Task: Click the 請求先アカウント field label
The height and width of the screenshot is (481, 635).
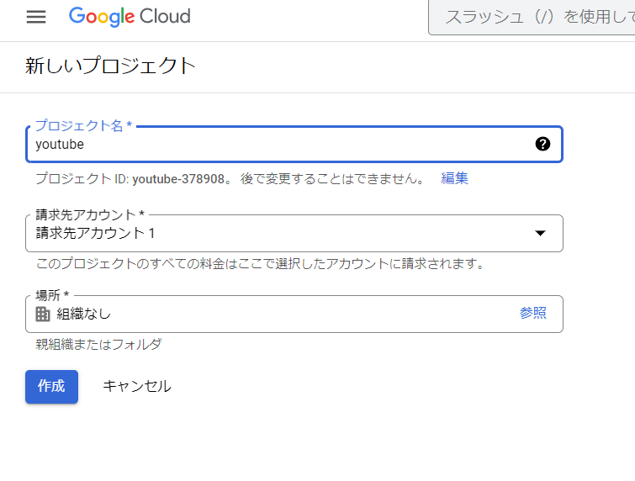Action: click(x=89, y=214)
